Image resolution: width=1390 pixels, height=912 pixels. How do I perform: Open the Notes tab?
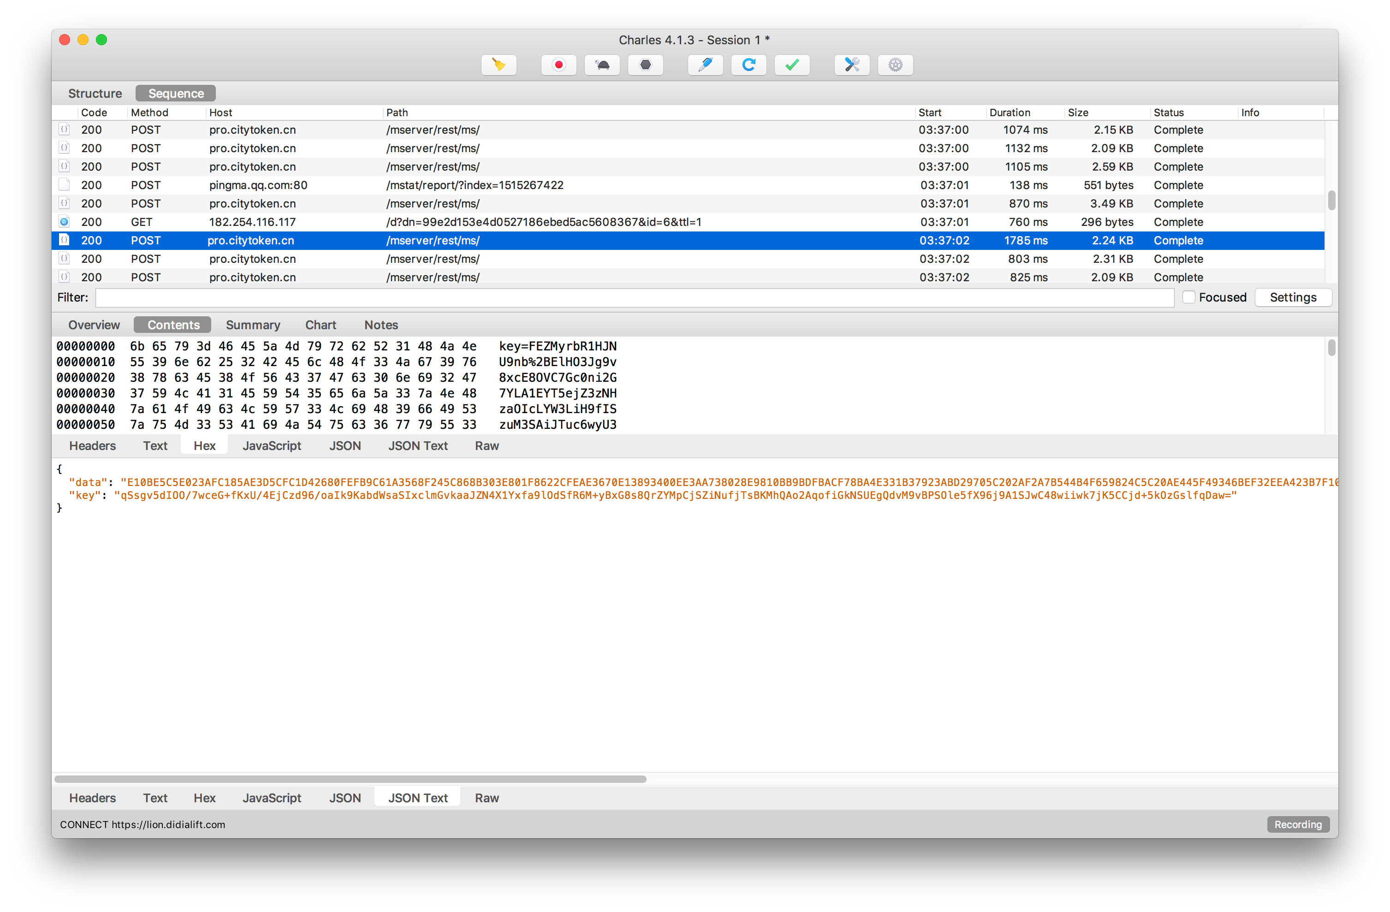click(381, 325)
